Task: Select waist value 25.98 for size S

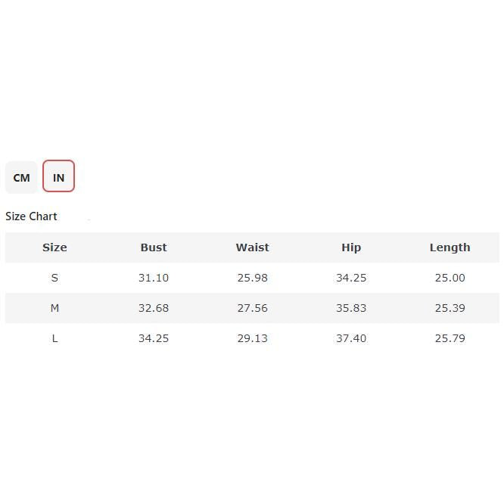Action: point(252,278)
